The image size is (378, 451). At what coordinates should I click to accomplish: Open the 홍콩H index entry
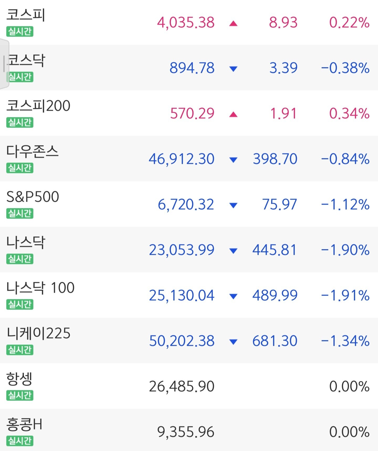coord(24,424)
